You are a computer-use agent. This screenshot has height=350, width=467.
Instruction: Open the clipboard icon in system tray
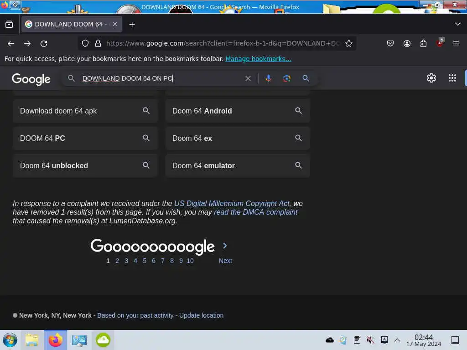click(x=357, y=340)
